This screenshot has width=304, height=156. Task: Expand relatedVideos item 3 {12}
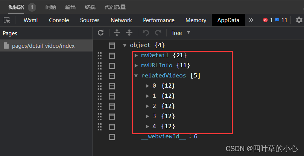[x=147, y=116]
